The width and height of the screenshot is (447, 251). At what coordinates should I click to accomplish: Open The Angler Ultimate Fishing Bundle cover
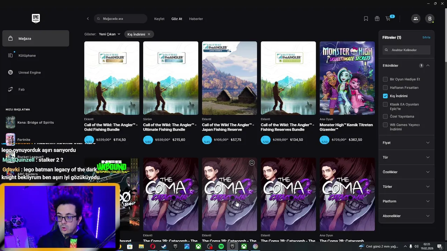(x=170, y=78)
